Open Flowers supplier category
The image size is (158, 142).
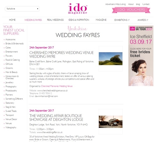click(9, 56)
